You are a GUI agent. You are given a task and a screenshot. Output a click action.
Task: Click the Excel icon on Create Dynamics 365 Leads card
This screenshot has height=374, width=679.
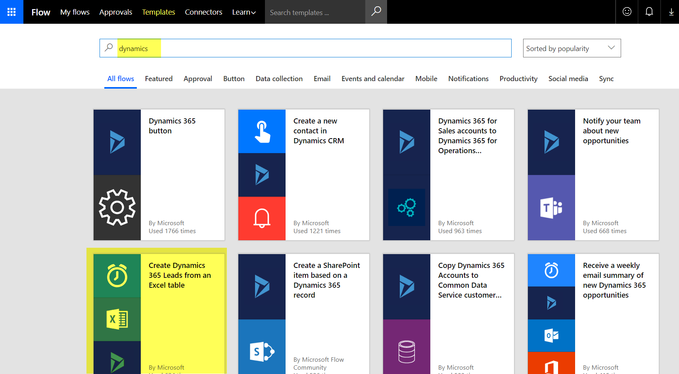point(117,319)
